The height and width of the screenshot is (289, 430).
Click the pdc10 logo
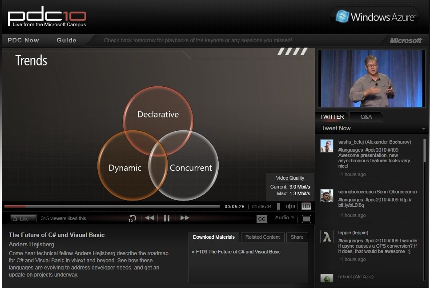coord(47,16)
